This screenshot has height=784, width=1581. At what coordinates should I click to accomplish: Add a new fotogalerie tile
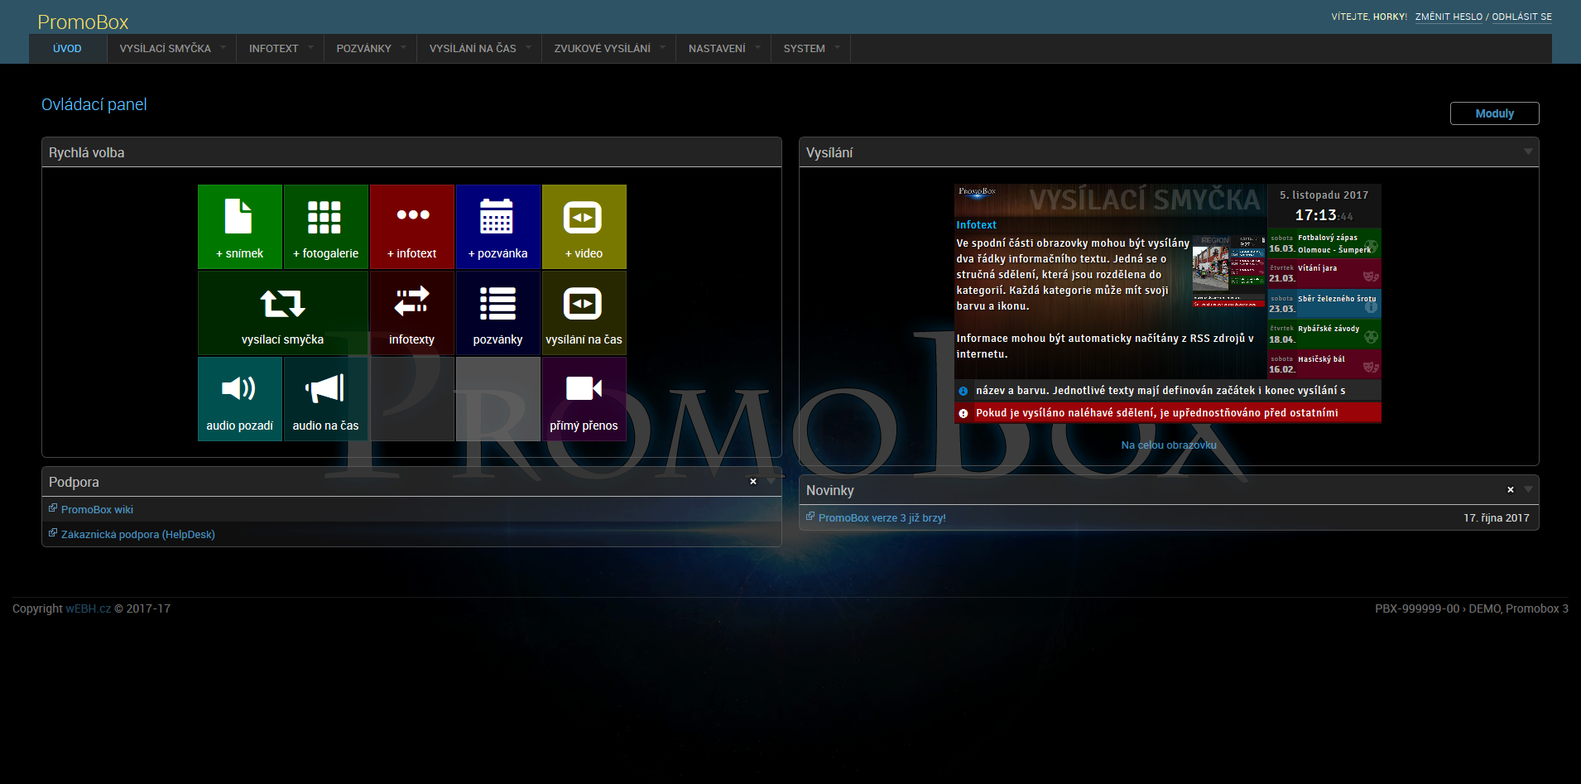click(325, 227)
